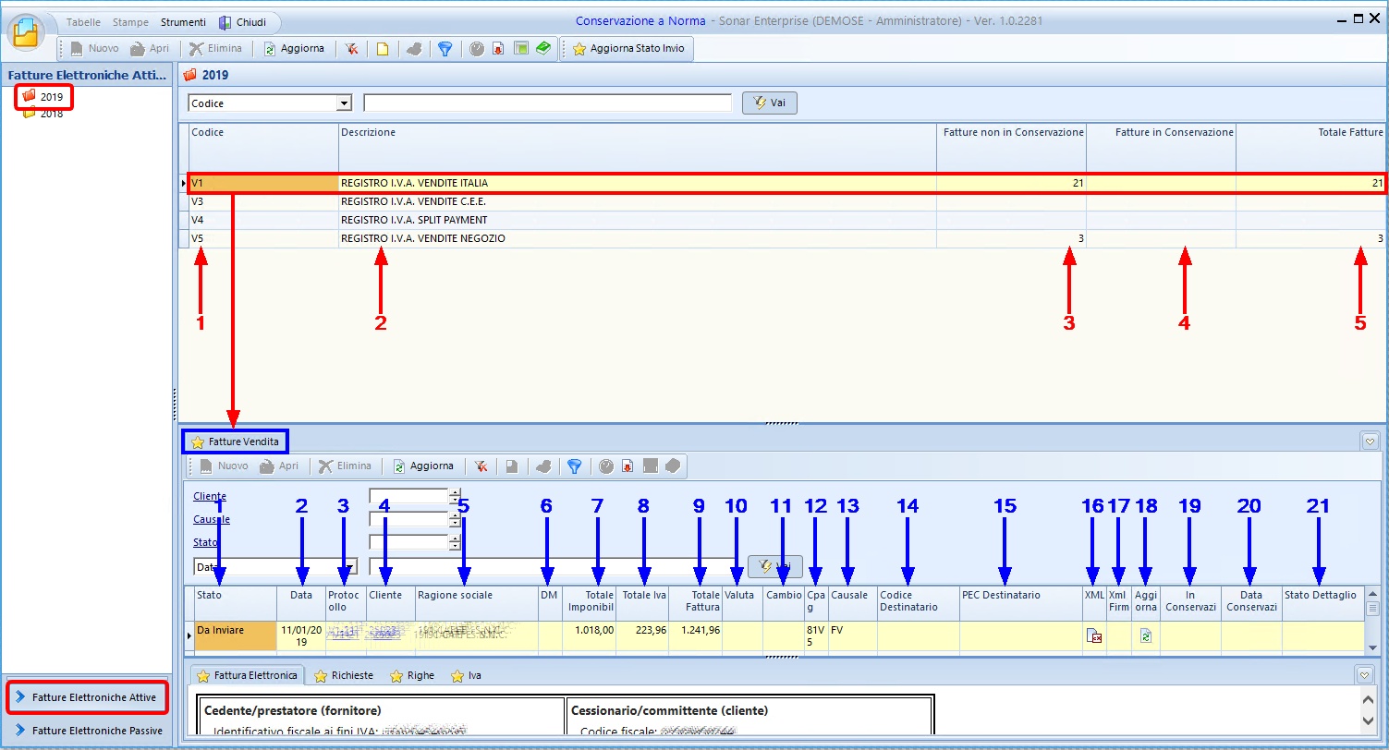
Task: Collapse the Fatture Vendita panel with the expander
Action: coord(1370,442)
